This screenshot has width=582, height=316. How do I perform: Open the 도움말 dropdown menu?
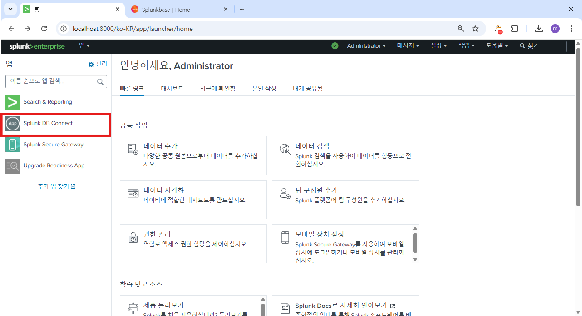pos(497,46)
